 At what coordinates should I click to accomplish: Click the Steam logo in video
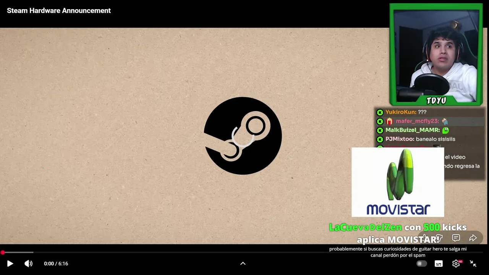coord(243,136)
